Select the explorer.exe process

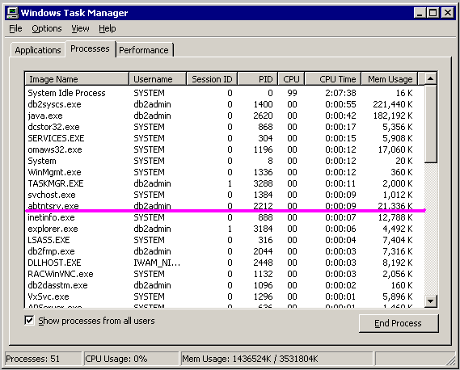pos(225,229)
